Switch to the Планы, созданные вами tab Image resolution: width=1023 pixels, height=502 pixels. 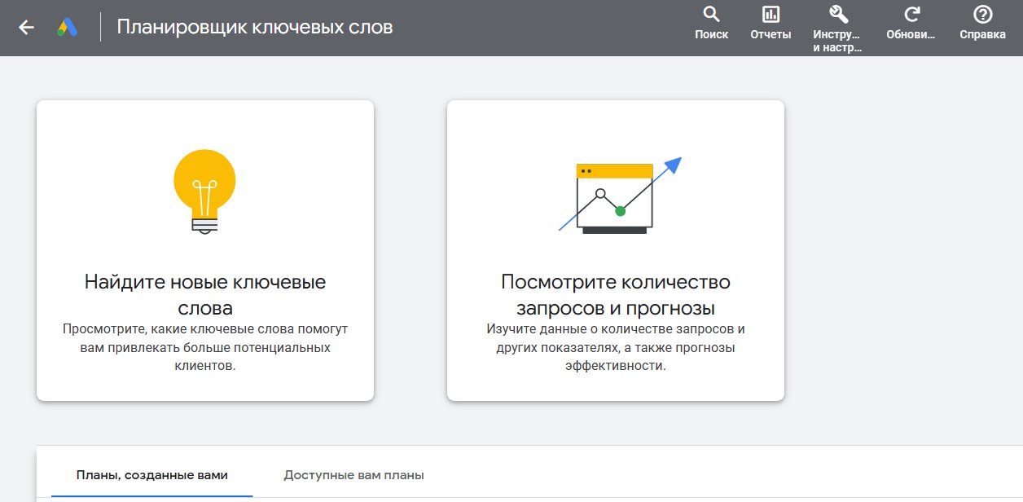pyautogui.click(x=152, y=474)
